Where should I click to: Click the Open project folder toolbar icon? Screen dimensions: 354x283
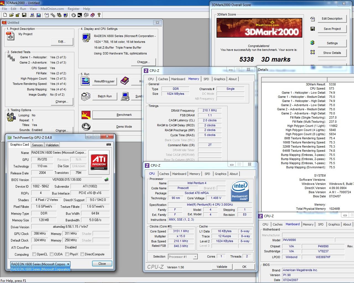click(x=11, y=15)
